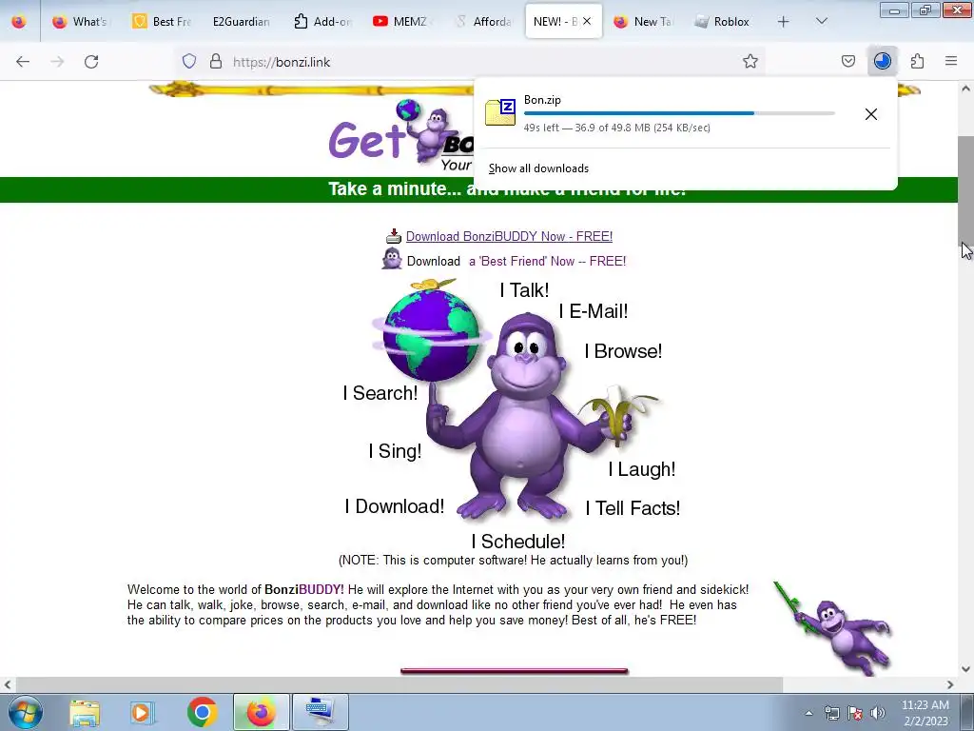This screenshot has width=974, height=731.
Task: Close the active NEW! tab
Action: pyautogui.click(x=587, y=22)
